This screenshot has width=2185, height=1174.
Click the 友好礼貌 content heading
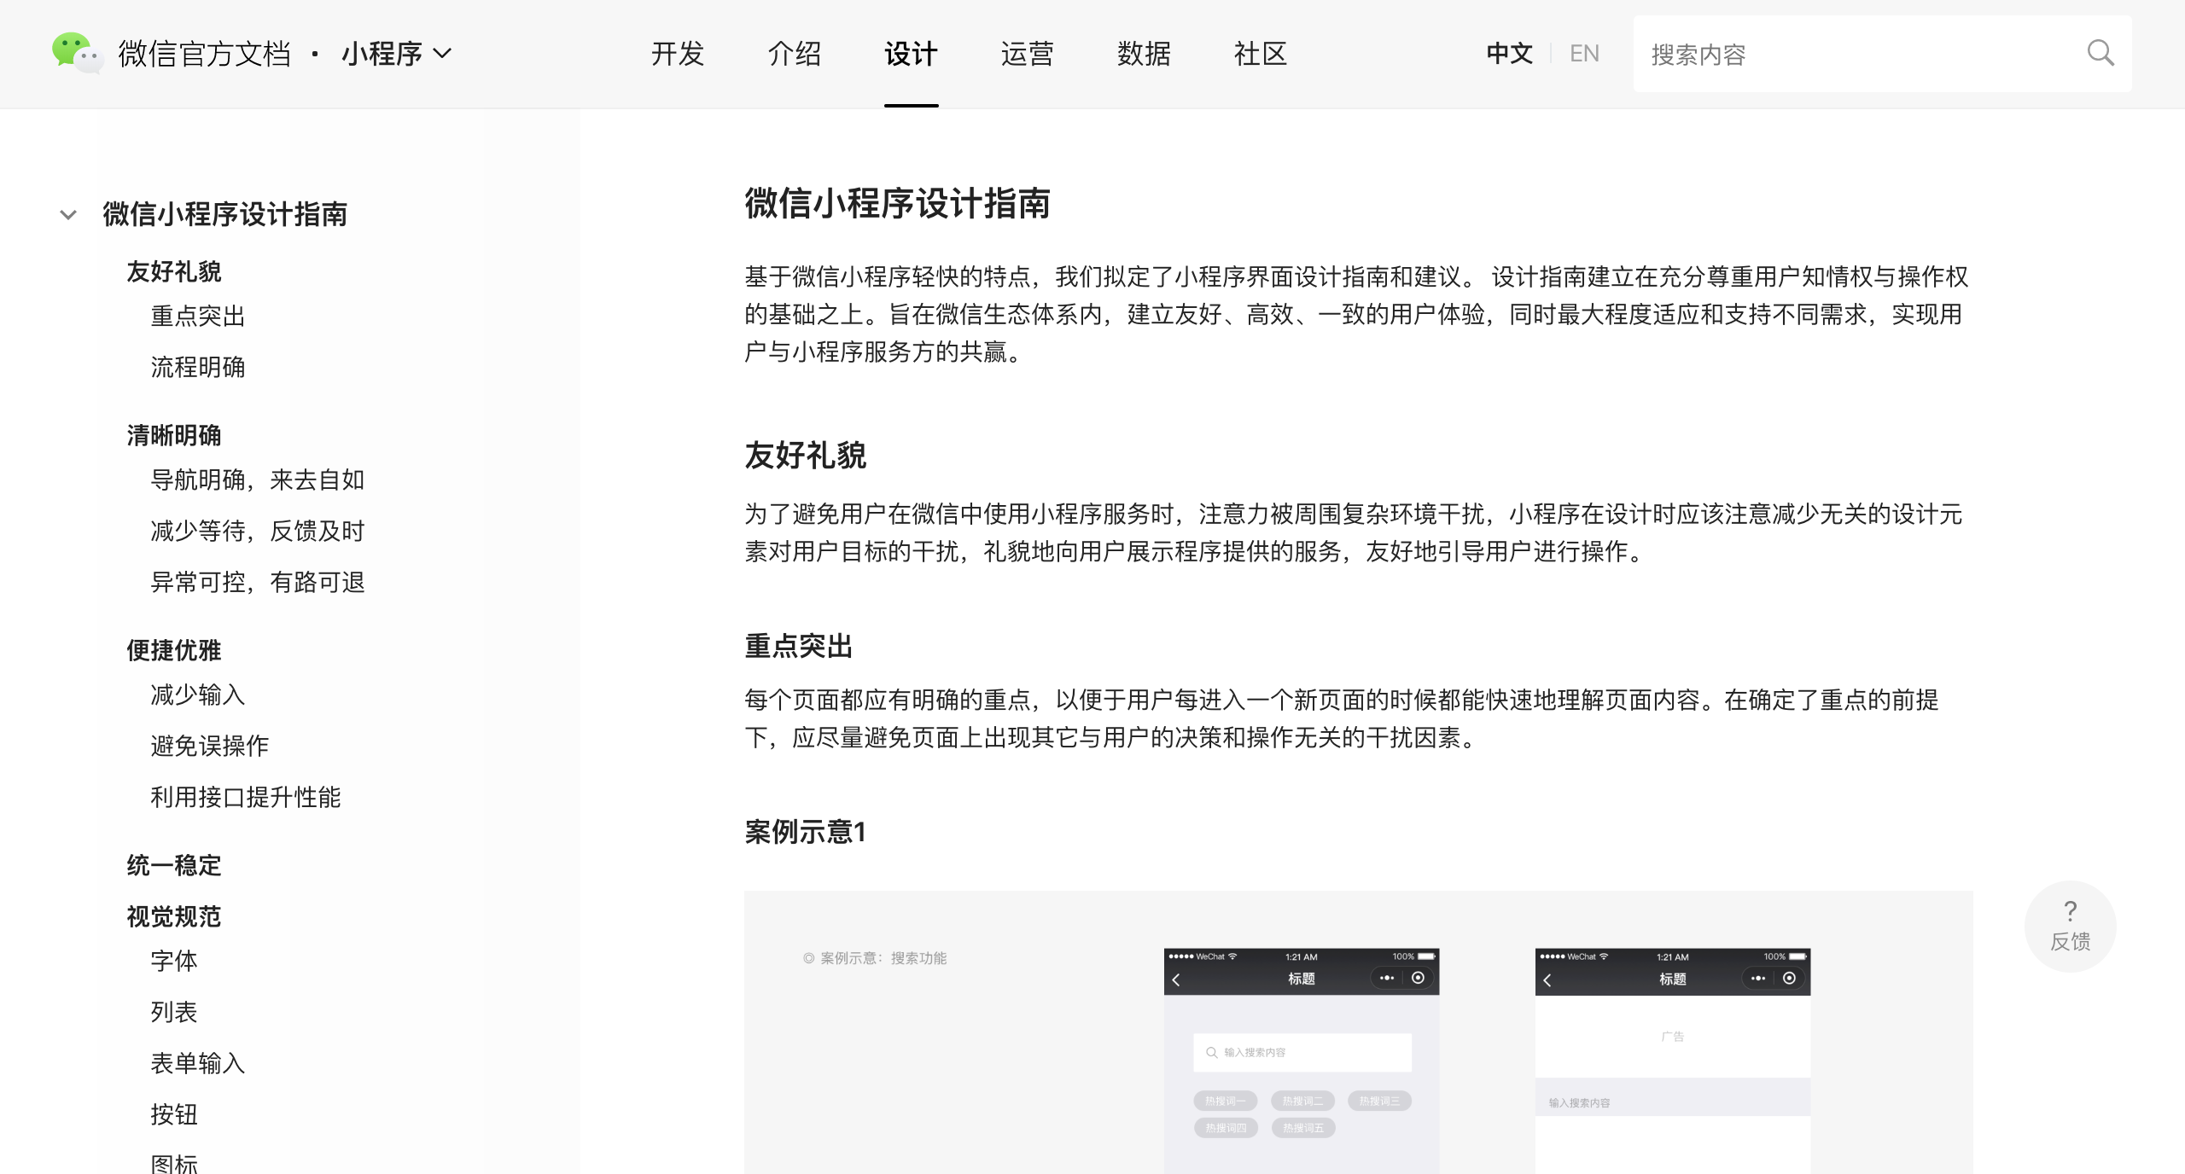click(806, 456)
